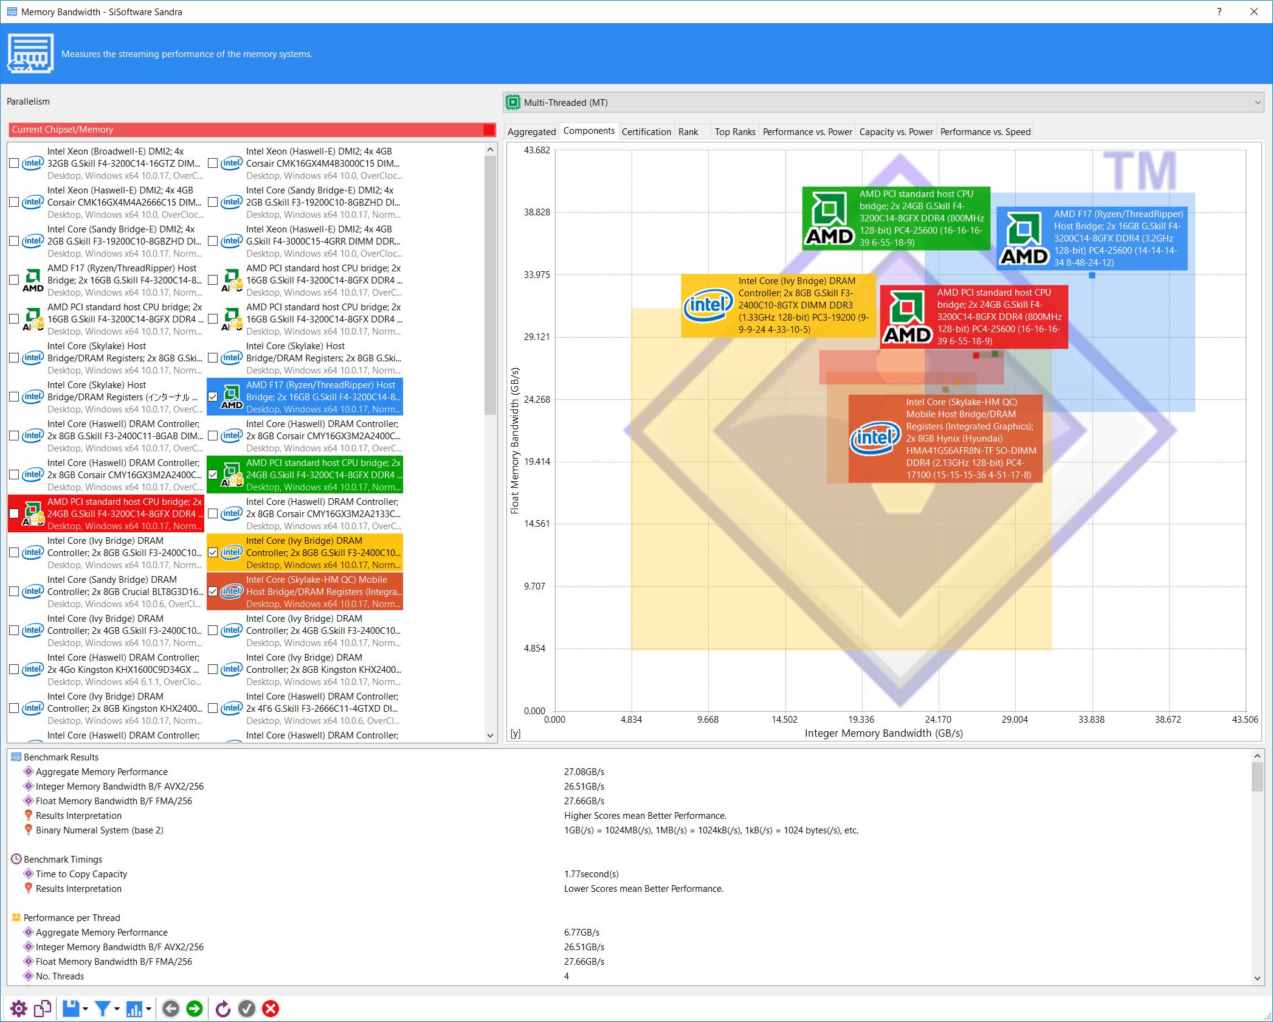Click the chipset list scrollbar down arrow
The image size is (1273, 1022).
(491, 735)
